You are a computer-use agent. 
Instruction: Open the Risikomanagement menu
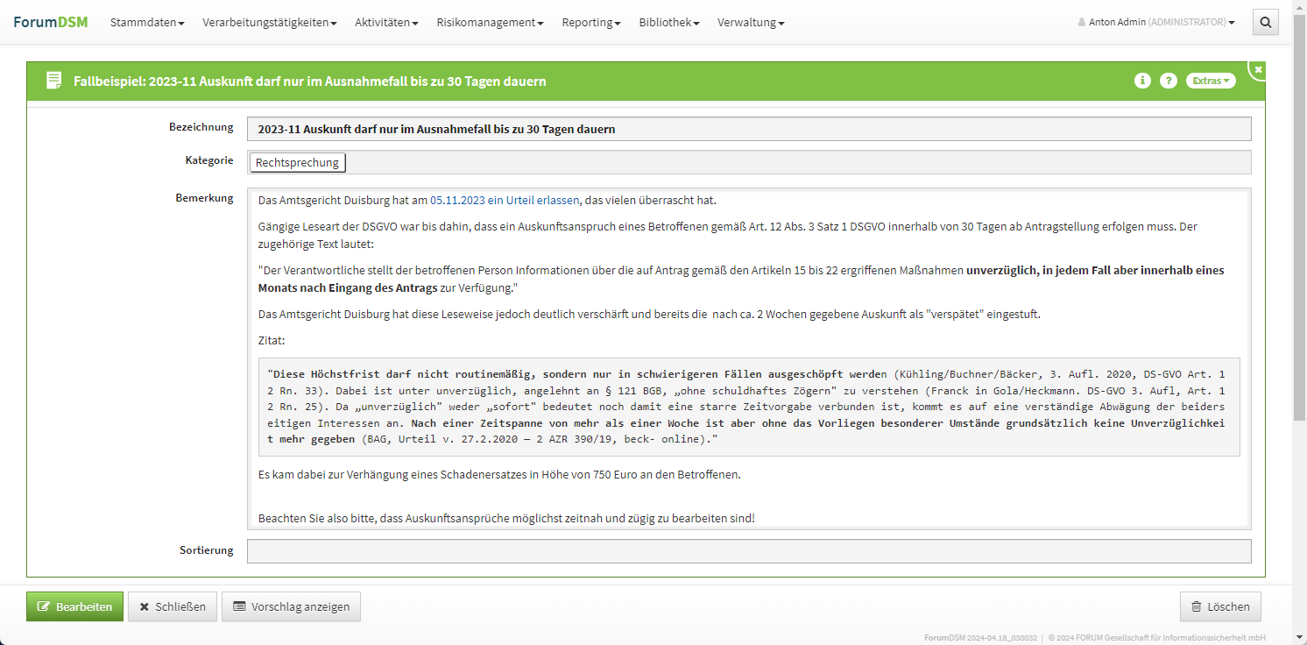tap(490, 23)
